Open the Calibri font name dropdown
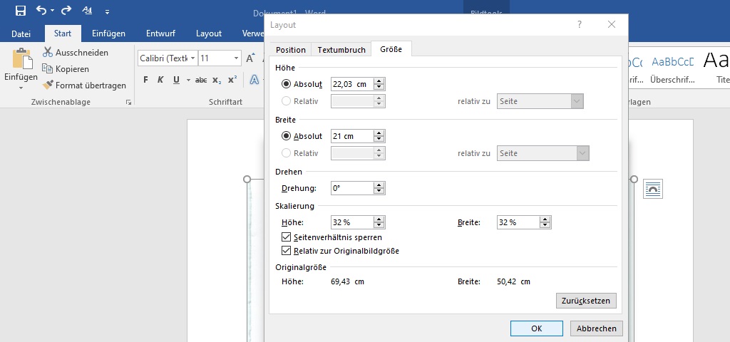The height and width of the screenshot is (342, 730). (x=193, y=58)
